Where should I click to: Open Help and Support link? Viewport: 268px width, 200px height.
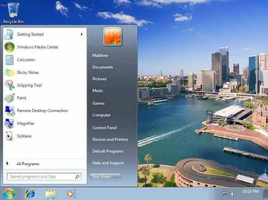[108, 163]
